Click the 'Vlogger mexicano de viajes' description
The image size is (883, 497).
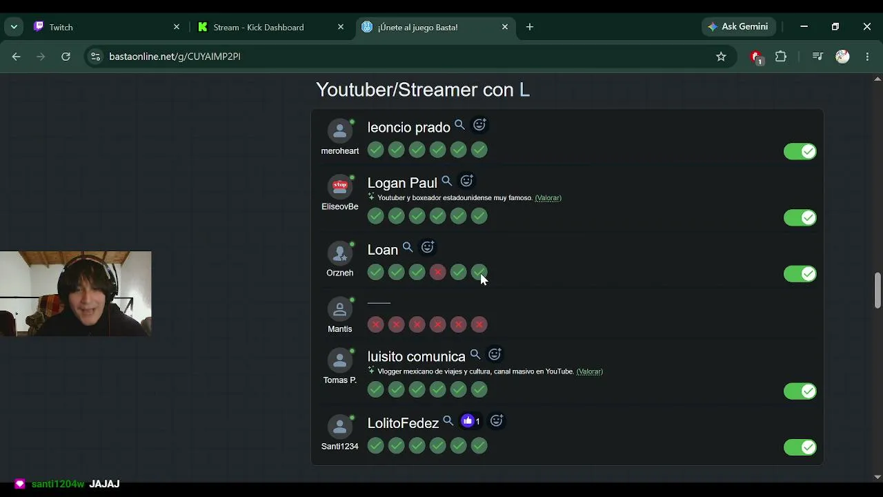point(476,371)
